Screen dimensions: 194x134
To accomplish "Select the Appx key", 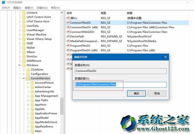I will [x=38, y=131].
